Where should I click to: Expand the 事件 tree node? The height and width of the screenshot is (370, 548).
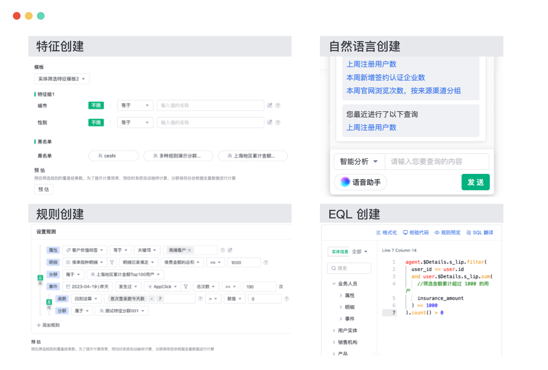click(341, 319)
